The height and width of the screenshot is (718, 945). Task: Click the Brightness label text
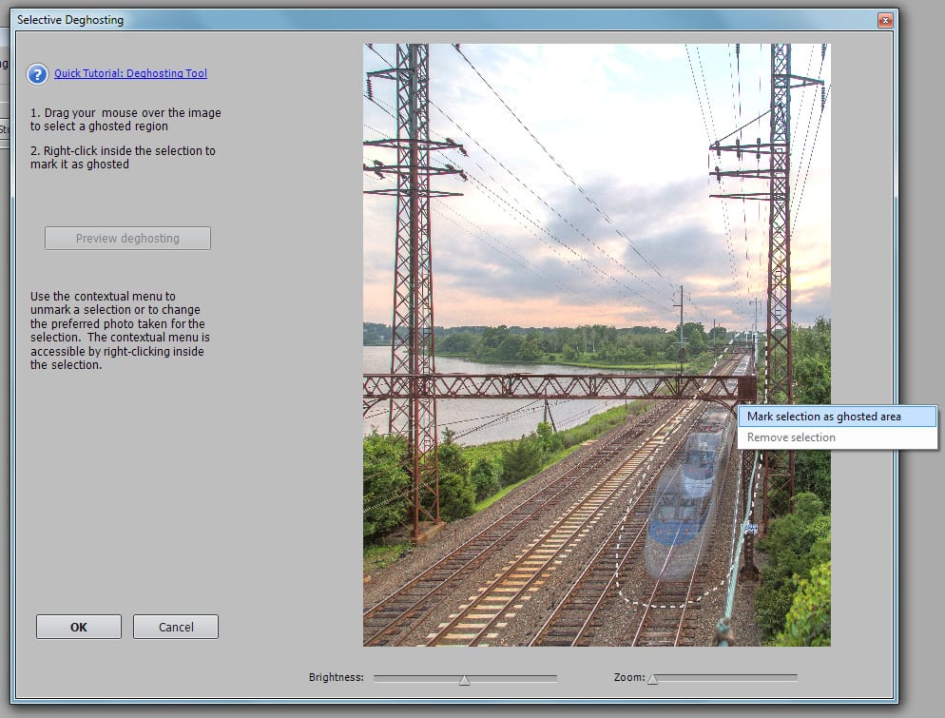pos(336,678)
